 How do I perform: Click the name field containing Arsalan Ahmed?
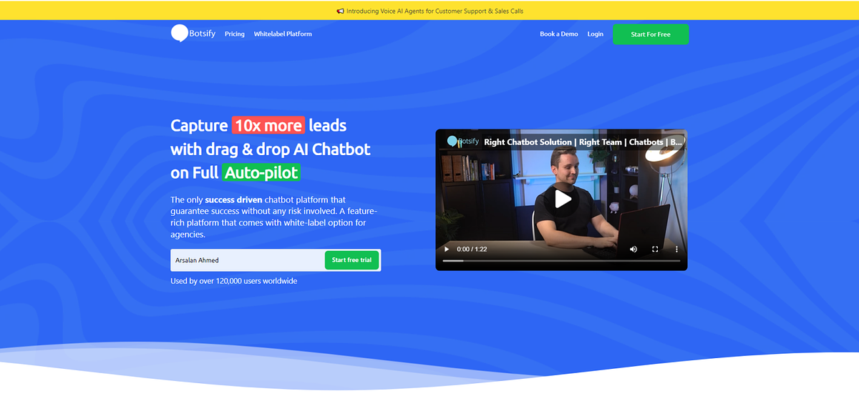pyautogui.click(x=247, y=260)
